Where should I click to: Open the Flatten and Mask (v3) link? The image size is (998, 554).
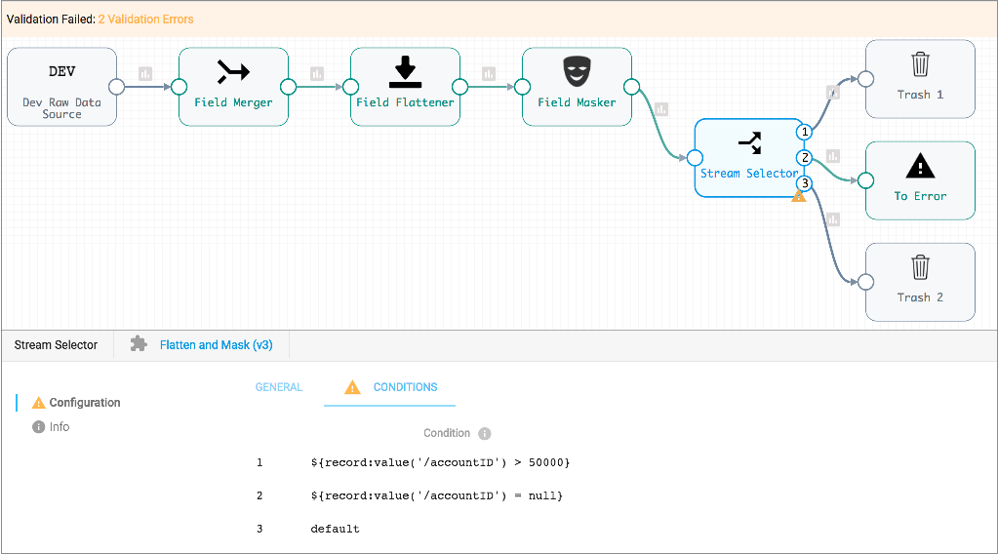[216, 345]
